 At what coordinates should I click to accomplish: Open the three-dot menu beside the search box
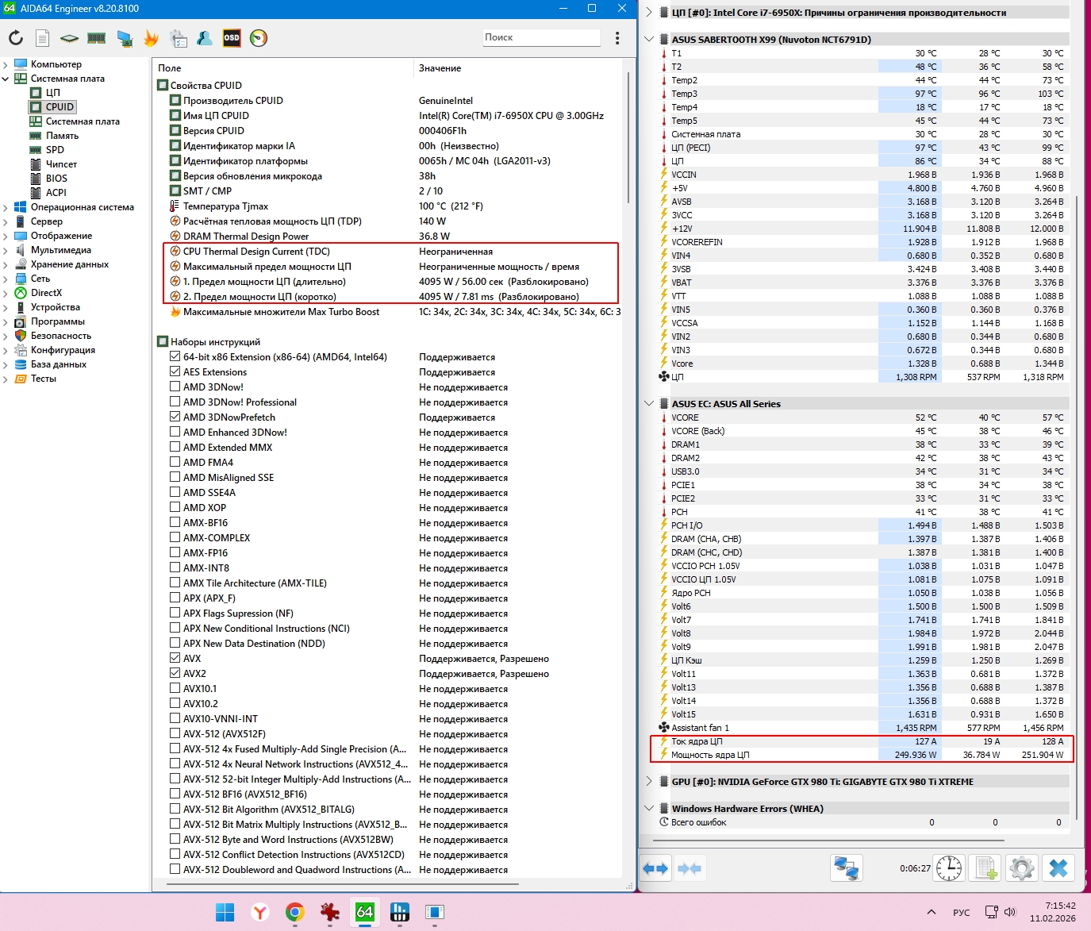tap(617, 38)
